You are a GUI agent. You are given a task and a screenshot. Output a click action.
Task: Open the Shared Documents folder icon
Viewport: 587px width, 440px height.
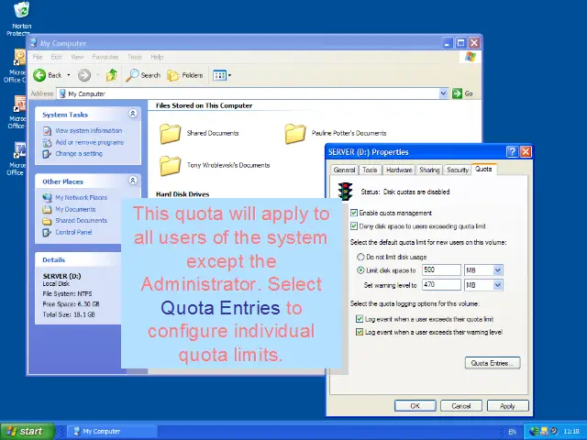(171, 134)
